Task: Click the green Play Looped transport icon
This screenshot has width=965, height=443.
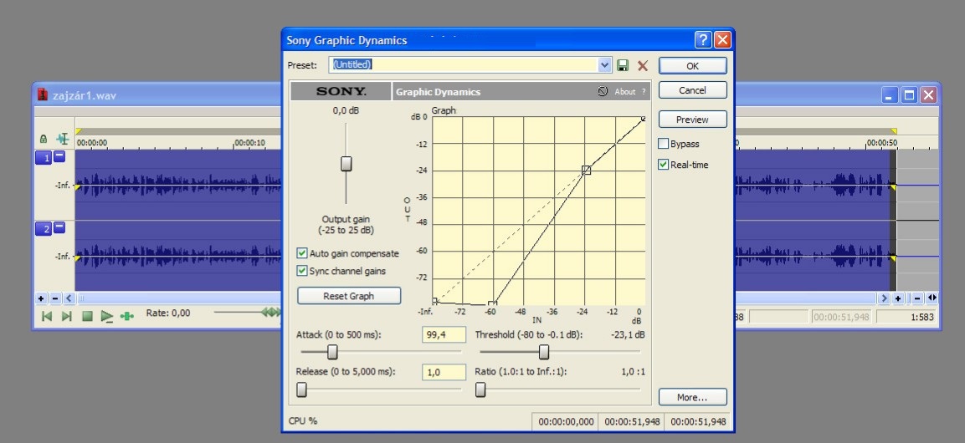Action: point(126,317)
